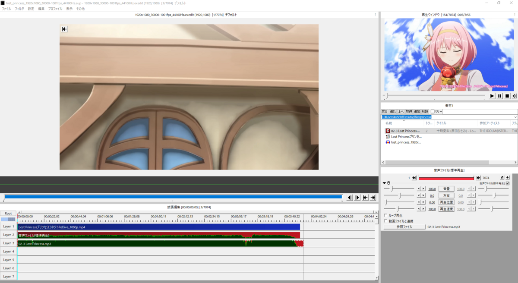Click the 戻る (back) button
The height and width of the screenshot is (283, 518).
[385, 112]
